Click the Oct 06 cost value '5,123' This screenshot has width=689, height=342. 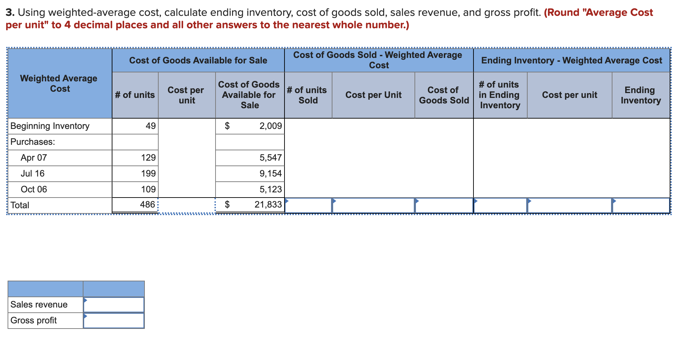(250, 190)
